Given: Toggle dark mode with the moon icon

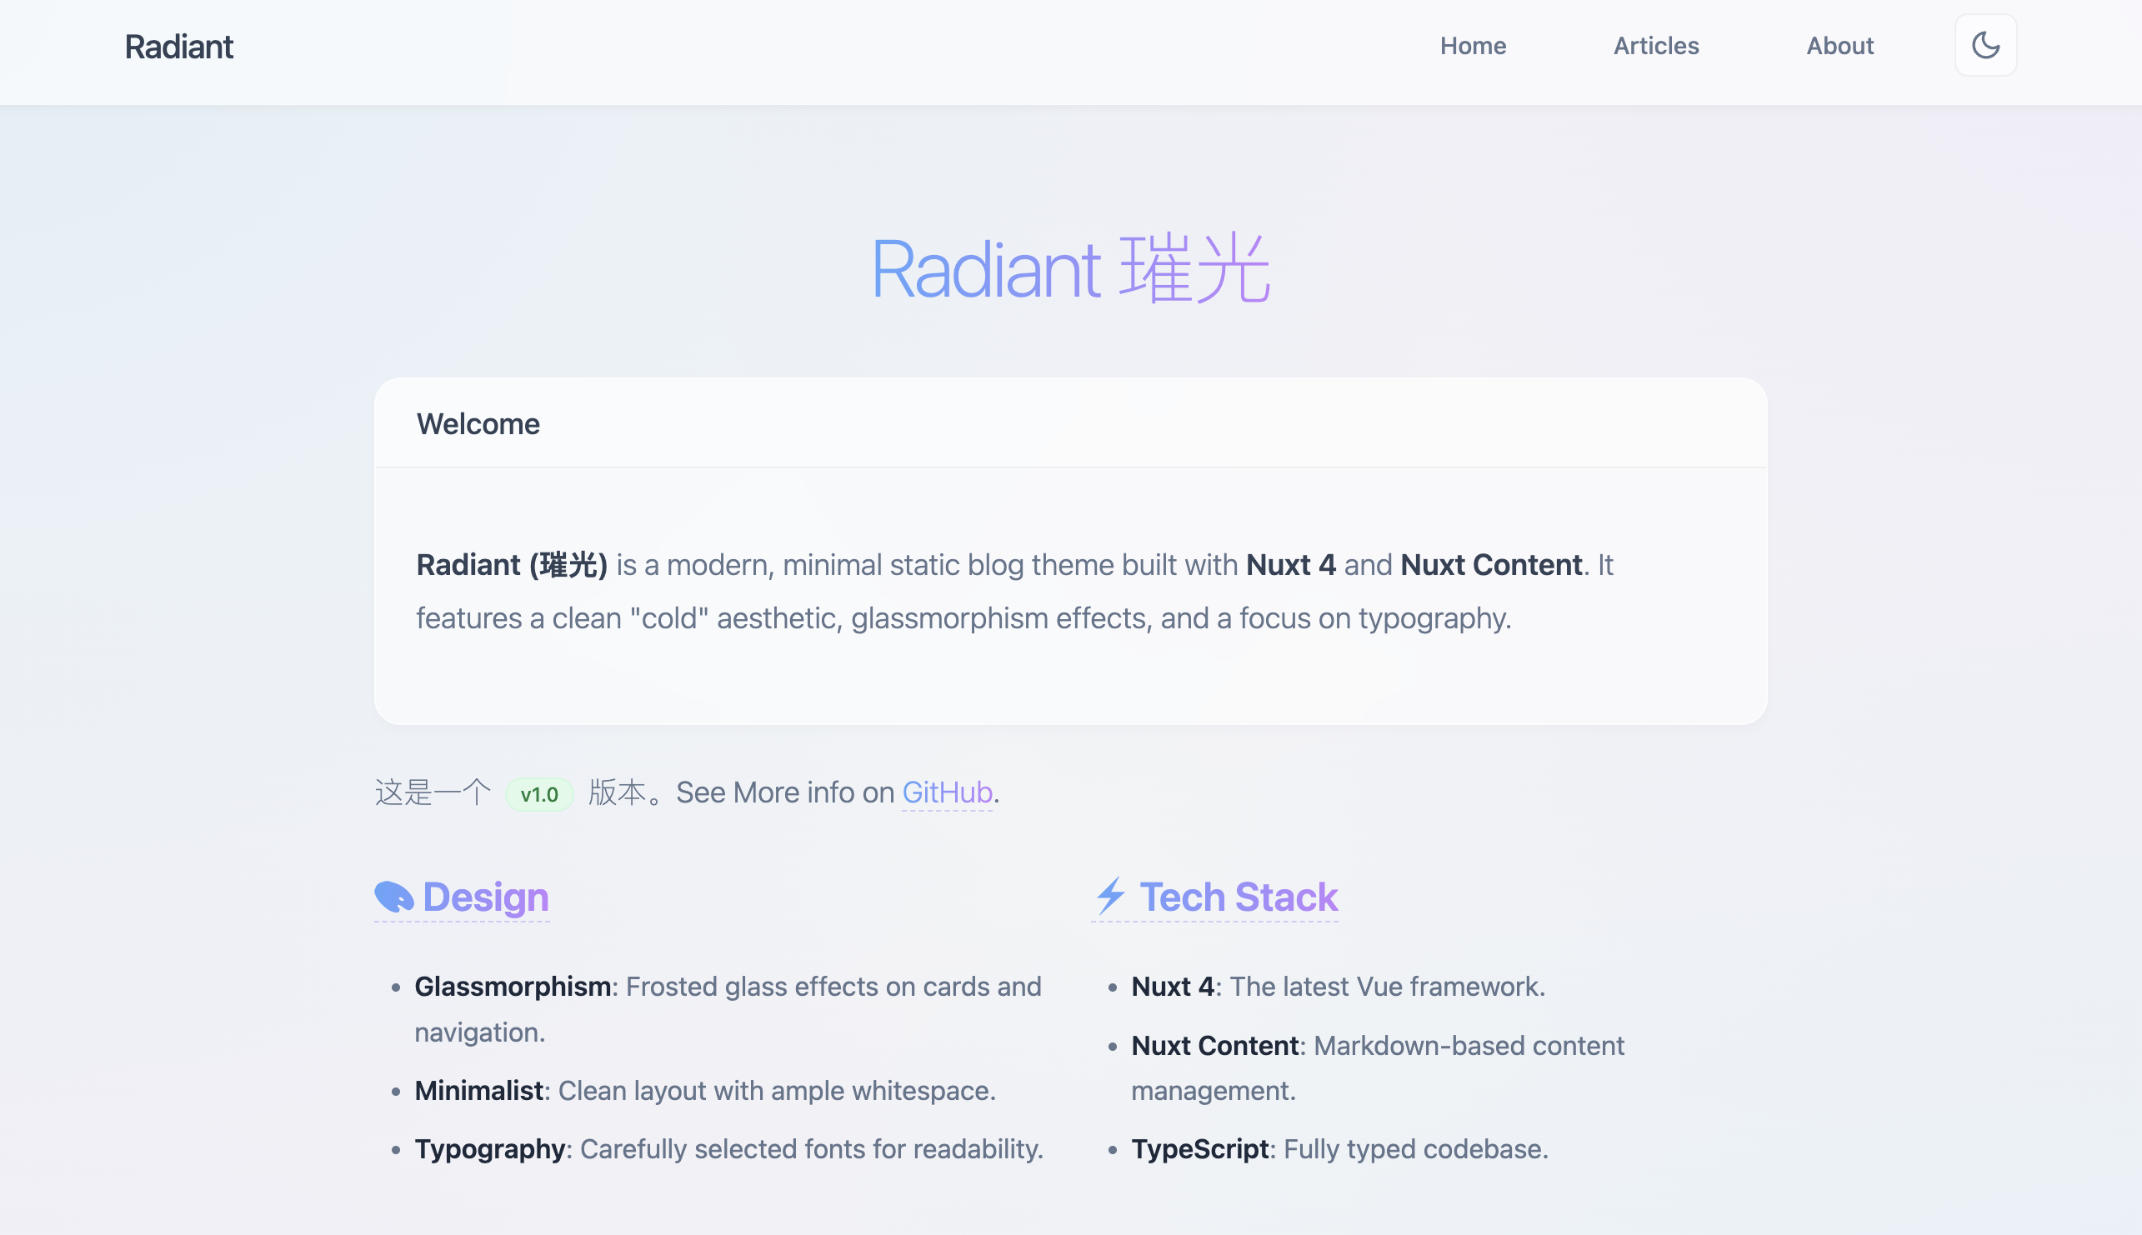Looking at the screenshot, I should click(1985, 46).
